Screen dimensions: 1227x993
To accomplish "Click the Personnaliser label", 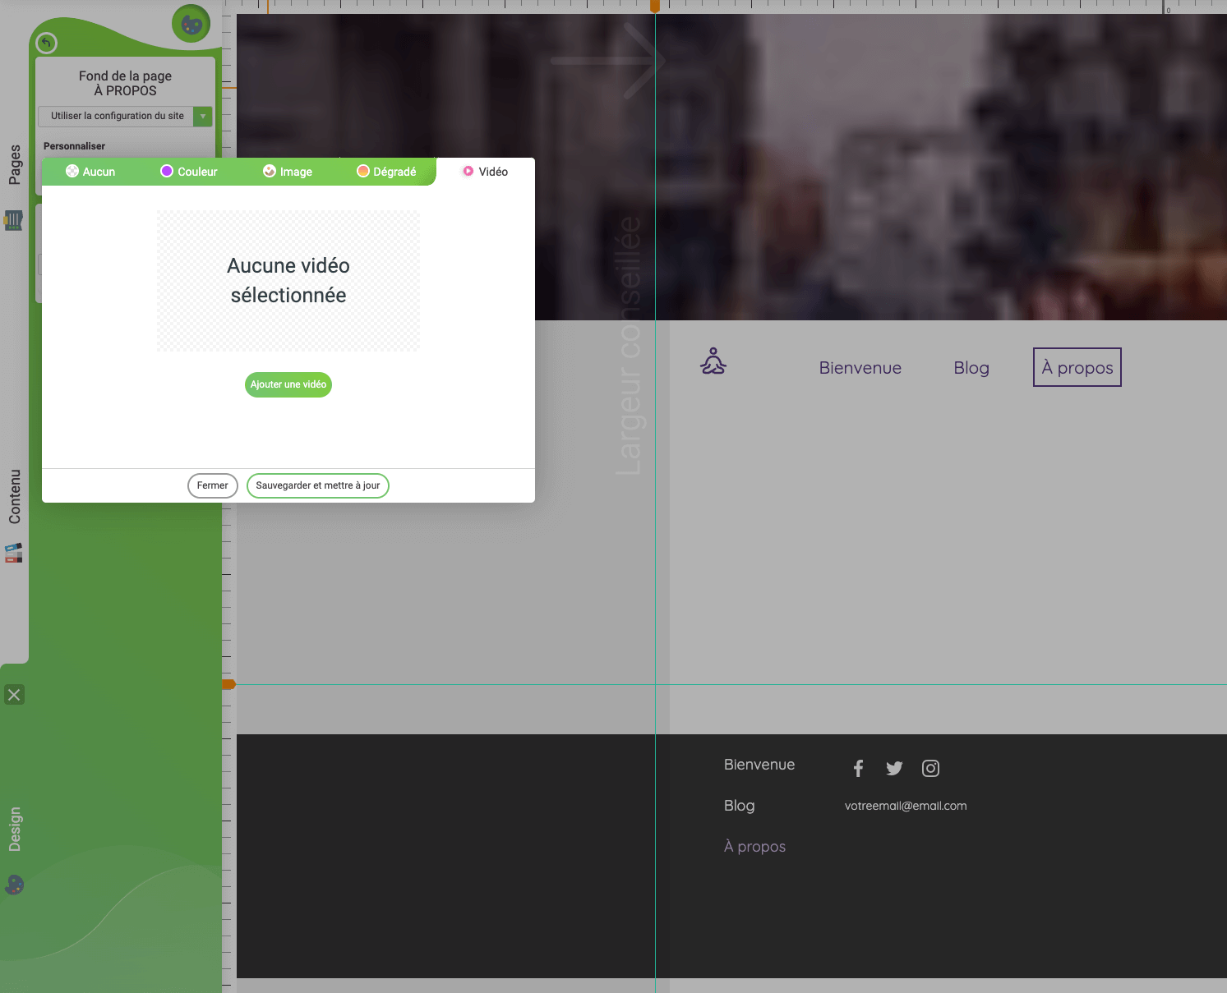I will coord(74,146).
